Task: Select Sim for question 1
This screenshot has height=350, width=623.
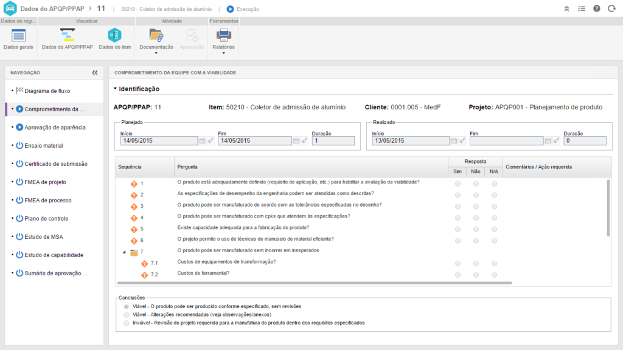Action: pyautogui.click(x=458, y=183)
